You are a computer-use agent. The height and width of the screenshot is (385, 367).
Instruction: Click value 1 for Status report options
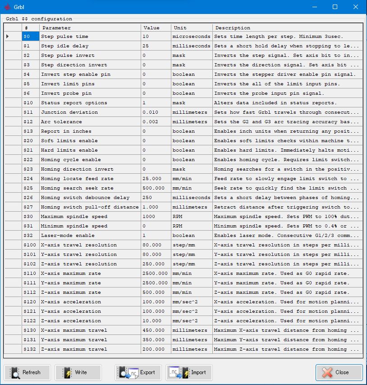click(156, 102)
